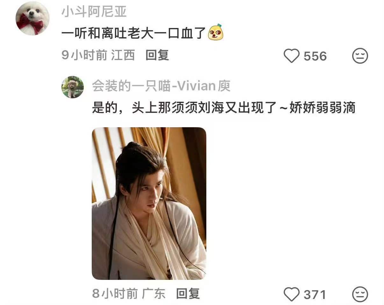Image resolution: width=384 pixels, height=305 pixels.
Task: Tap the dislike face icon beside 556
Action: point(360,56)
